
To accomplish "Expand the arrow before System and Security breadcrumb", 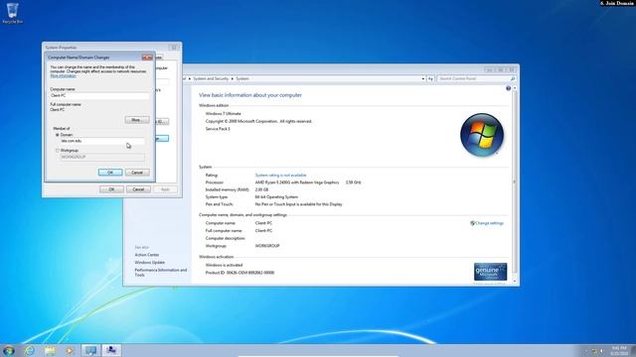I will [x=190, y=78].
